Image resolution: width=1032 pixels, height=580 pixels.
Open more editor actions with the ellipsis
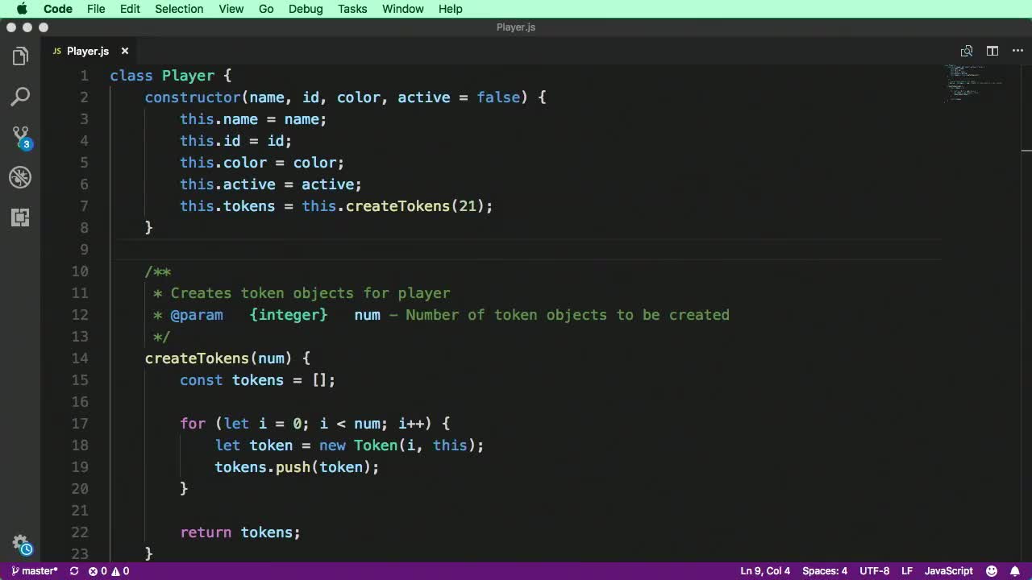[1017, 51]
